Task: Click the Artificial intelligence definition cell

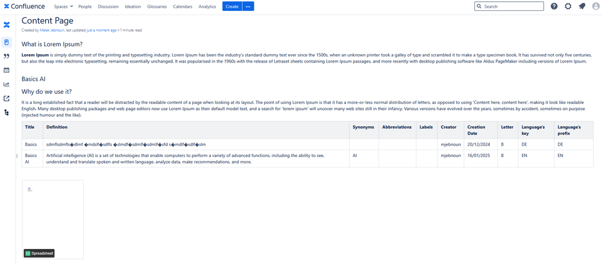Action: coord(196,159)
